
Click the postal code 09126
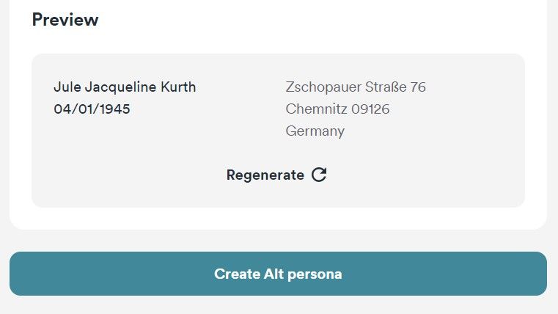click(370, 109)
